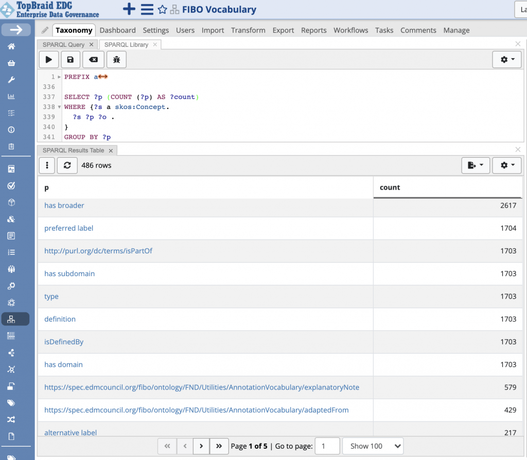Open the dc terms isPartOf link

click(98, 251)
